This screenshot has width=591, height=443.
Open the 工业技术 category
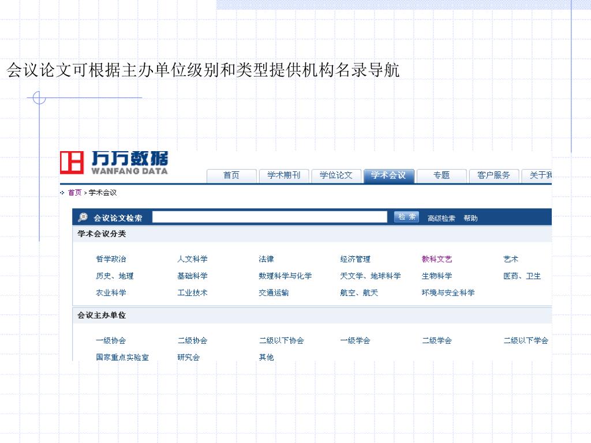click(192, 292)
